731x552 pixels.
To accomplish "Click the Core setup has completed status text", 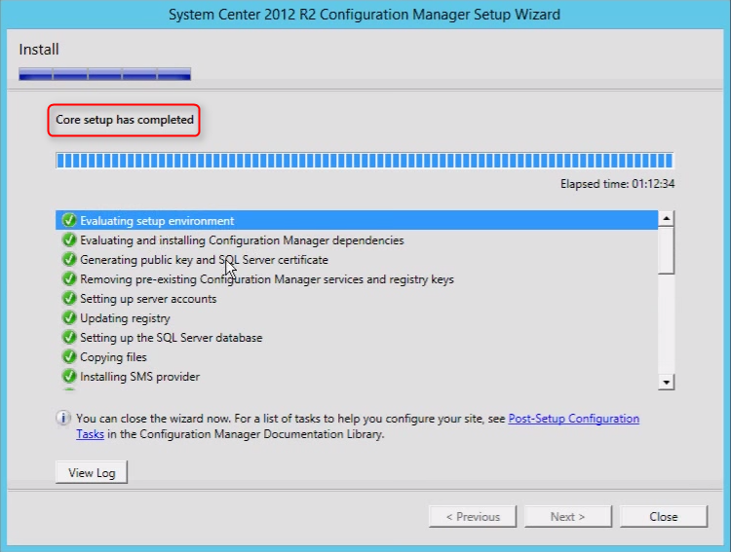I will point(125,120).
